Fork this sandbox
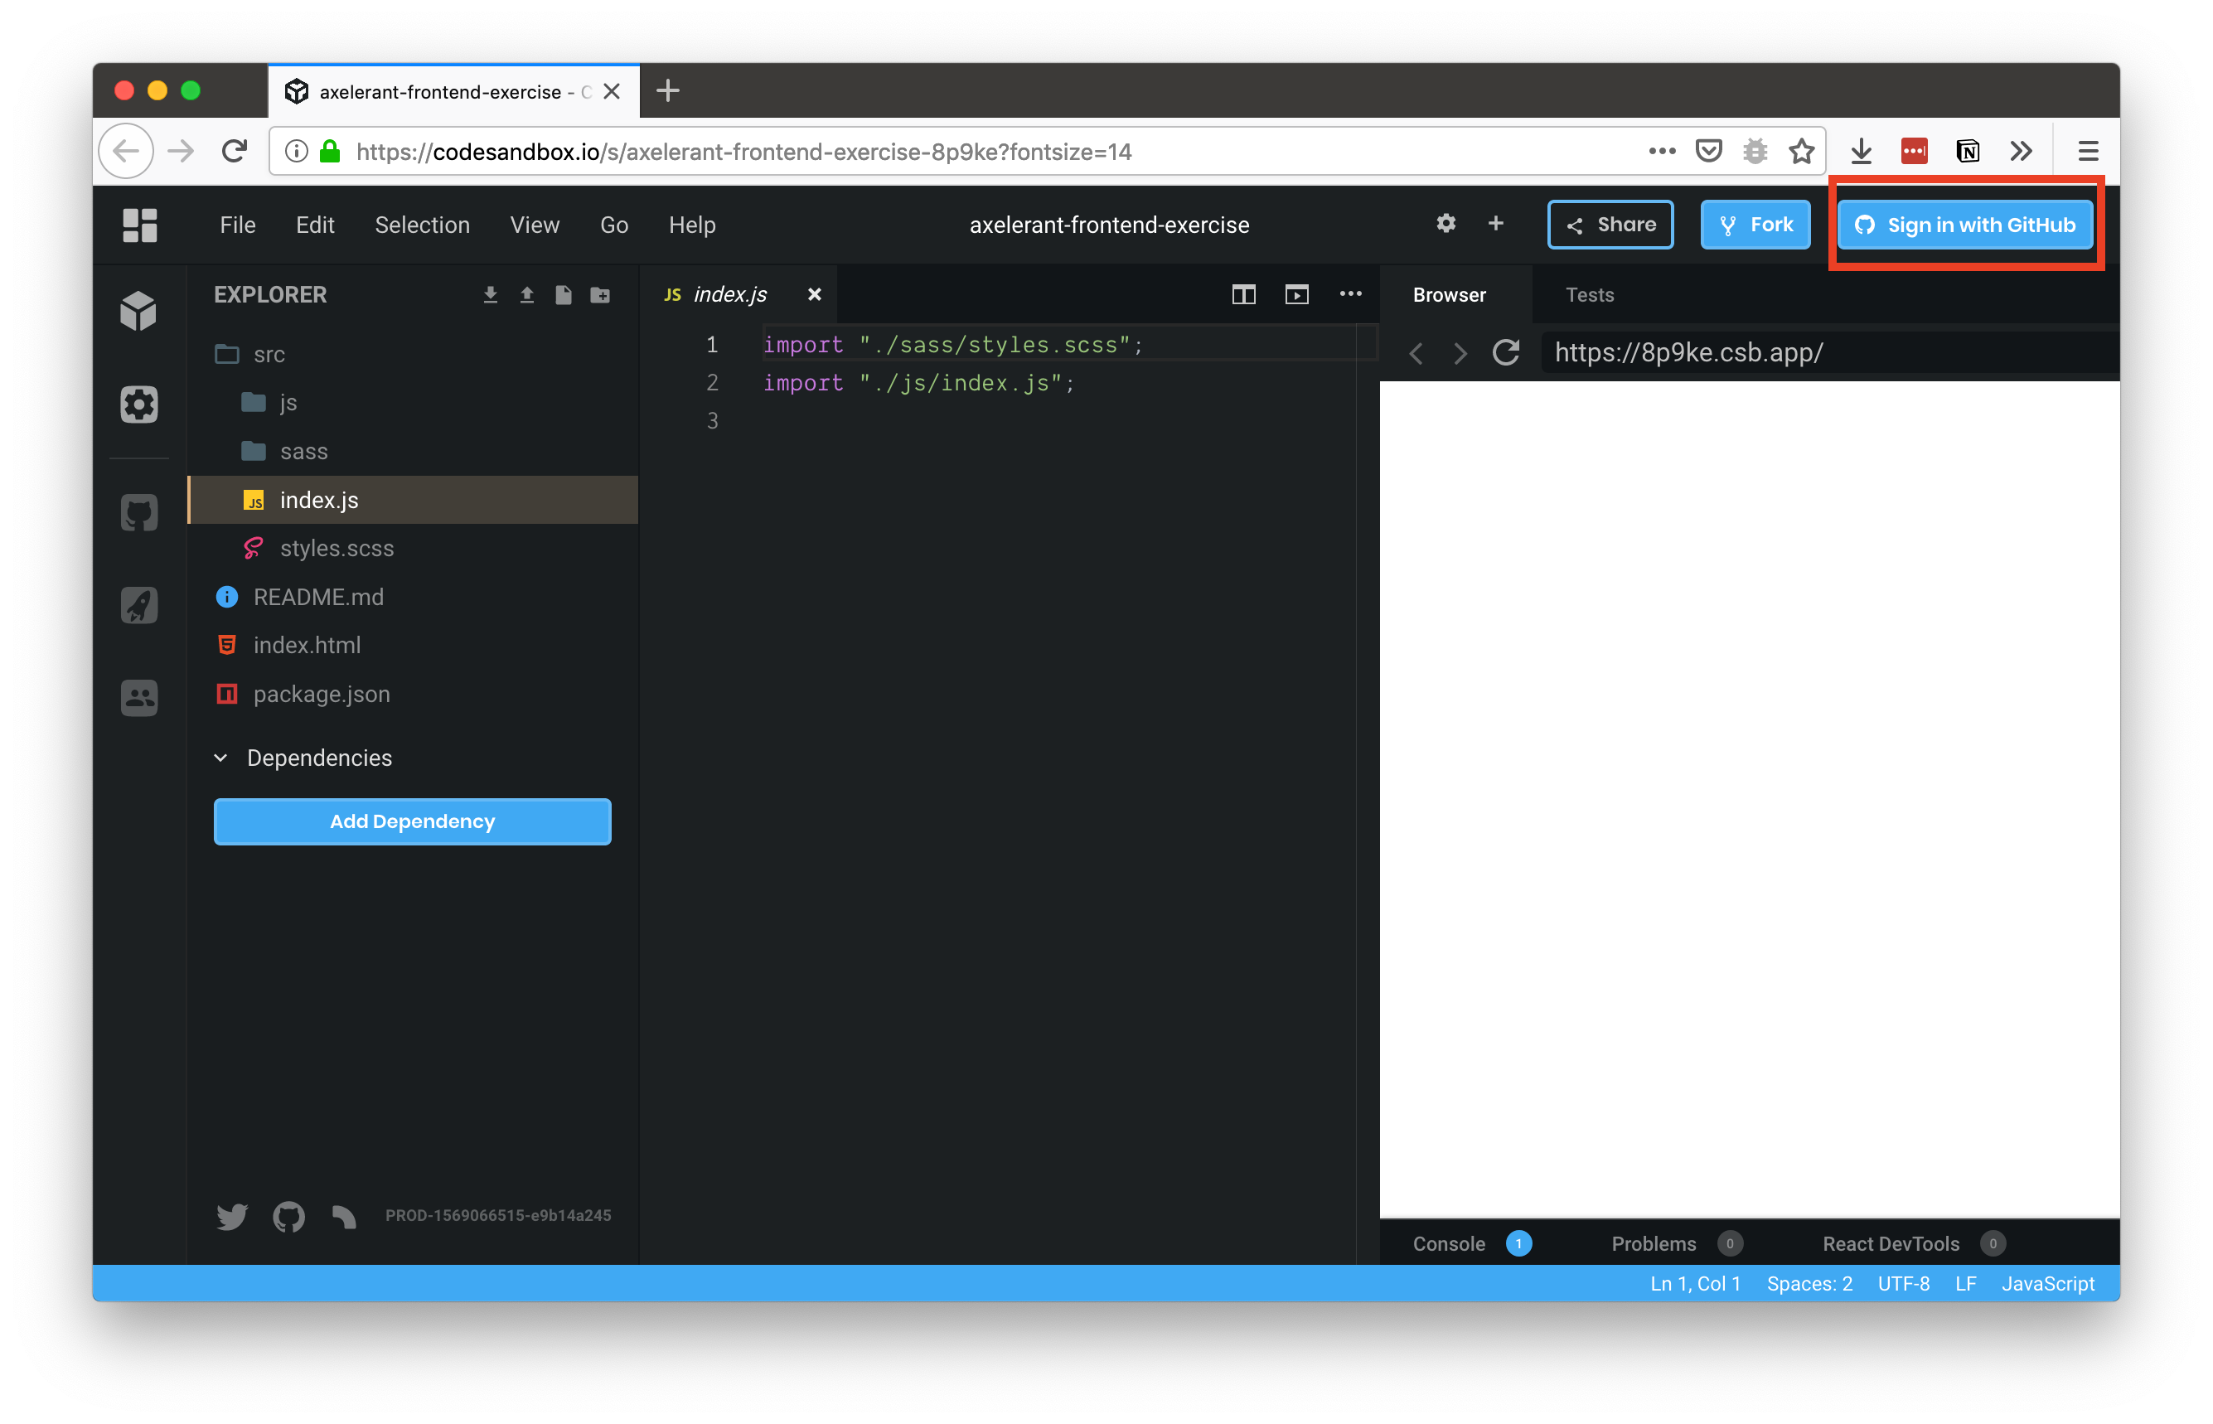The height and width of the screenshot is (1424, 2213). 1755,225
